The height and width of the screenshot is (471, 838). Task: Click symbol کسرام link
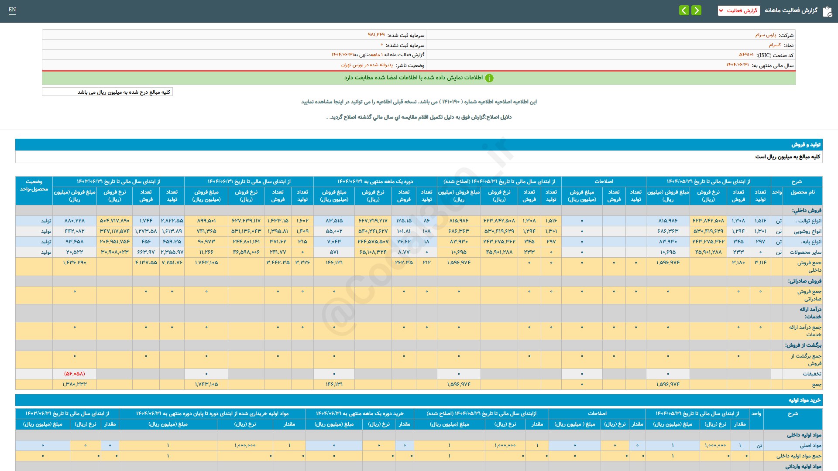coord(775,45)
